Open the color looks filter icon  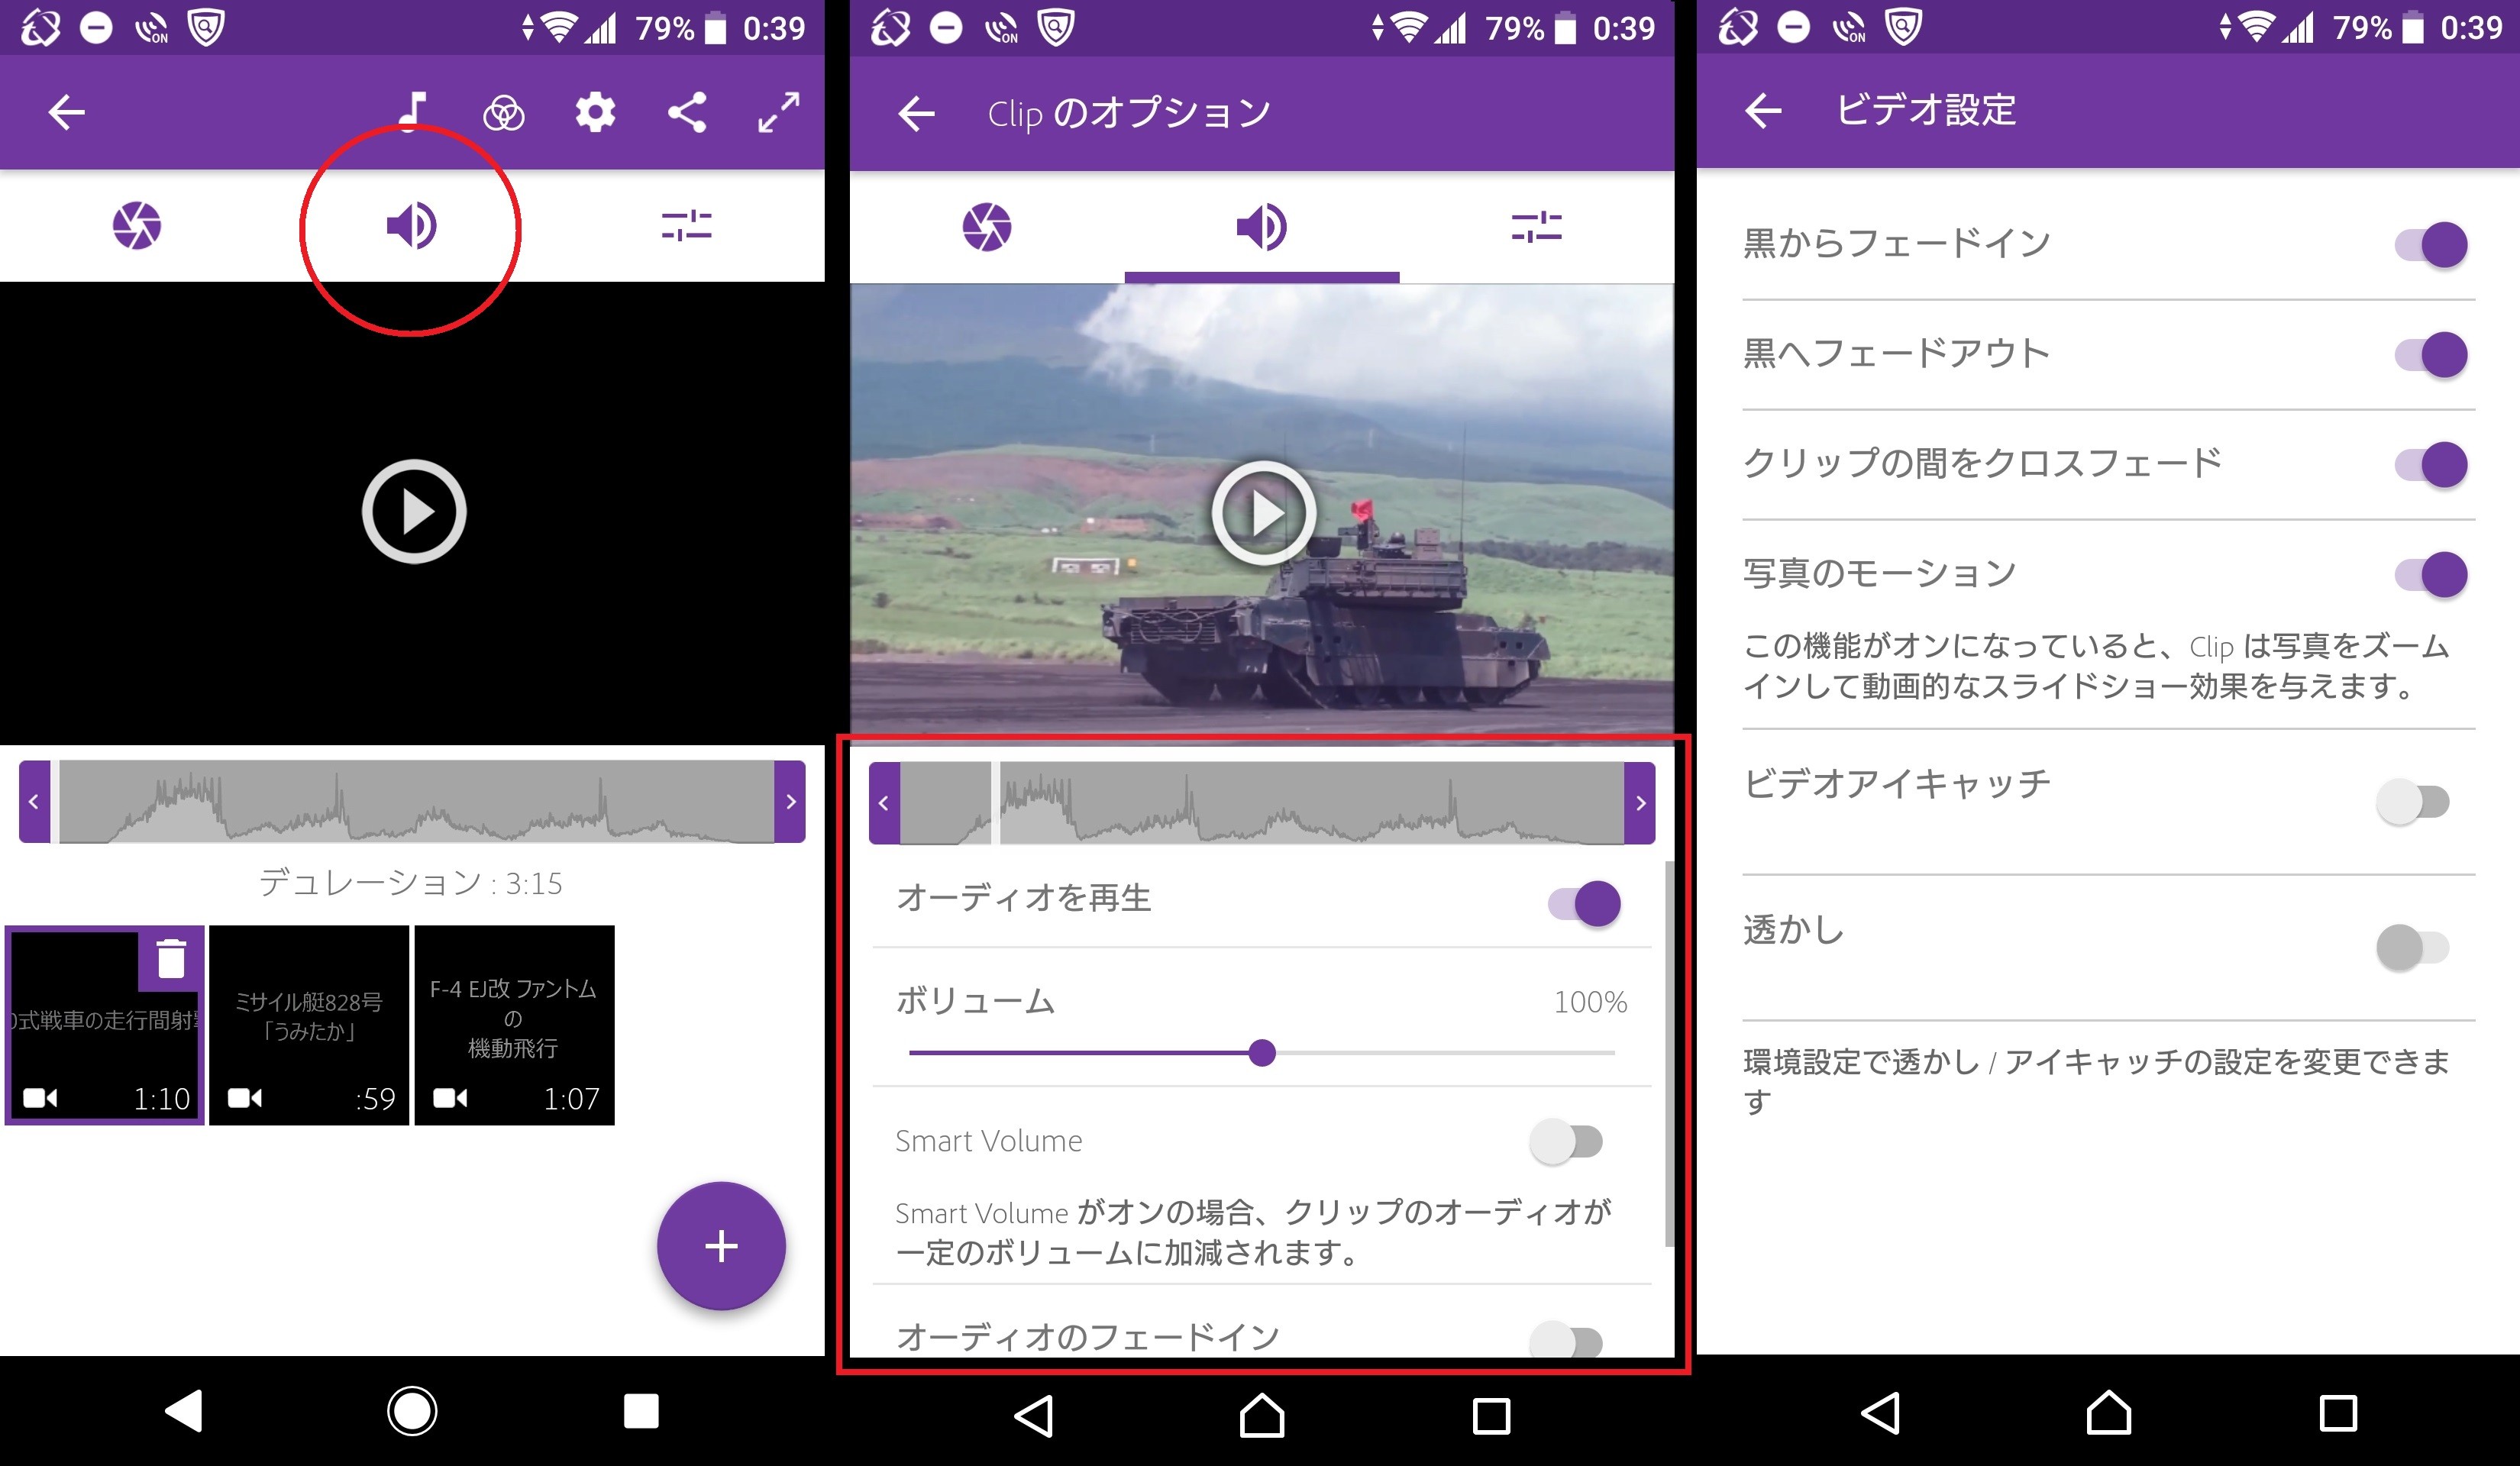pyautogui.click(x=503, y=113)
